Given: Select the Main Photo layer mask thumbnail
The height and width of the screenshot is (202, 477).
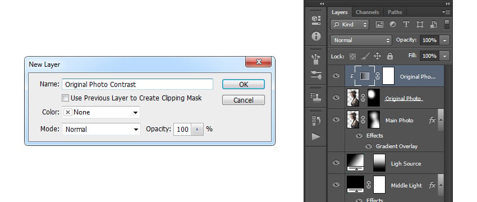Looking at the screenshot, I should 374,120.
